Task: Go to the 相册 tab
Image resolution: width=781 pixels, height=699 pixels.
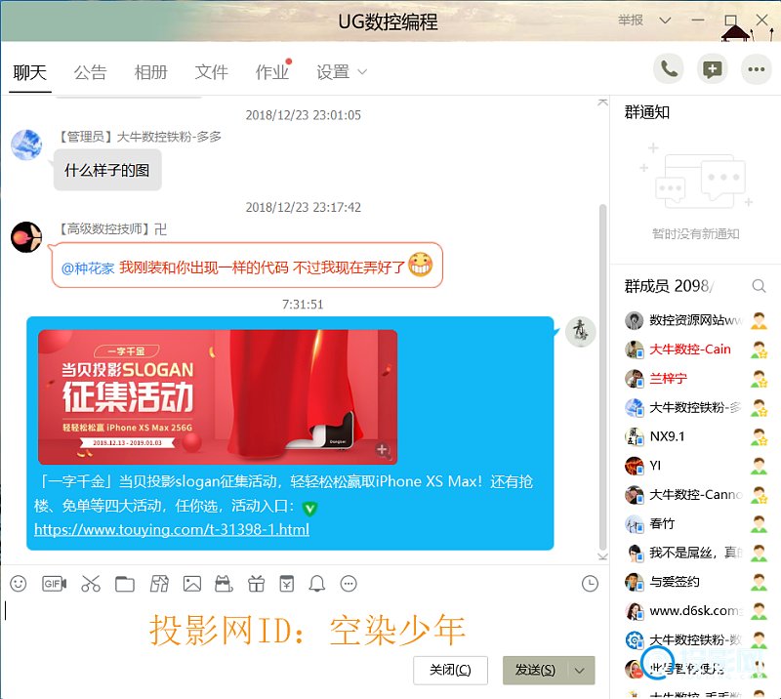Action: [x=151, y=72]
